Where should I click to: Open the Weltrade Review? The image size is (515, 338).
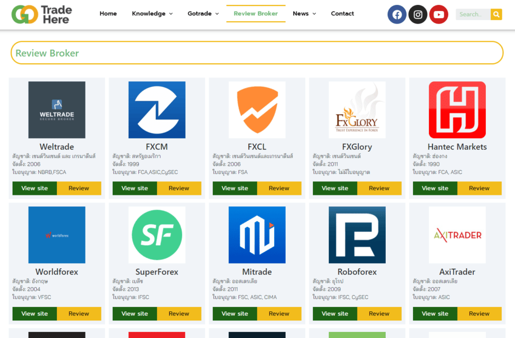tap(79, 188)
